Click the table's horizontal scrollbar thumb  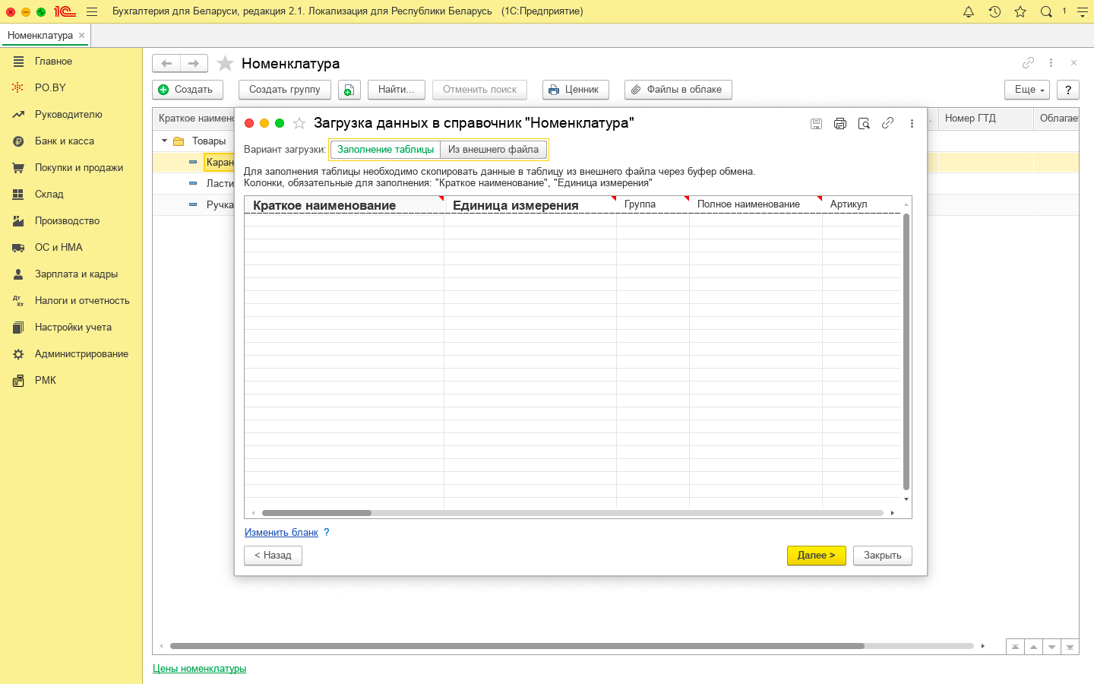(317, 513)
